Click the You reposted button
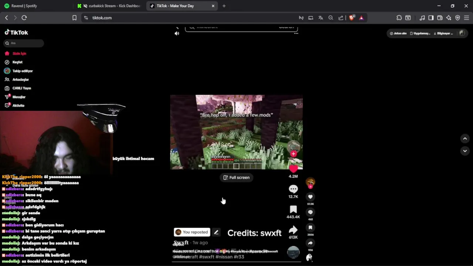 [x=192, y=232]
